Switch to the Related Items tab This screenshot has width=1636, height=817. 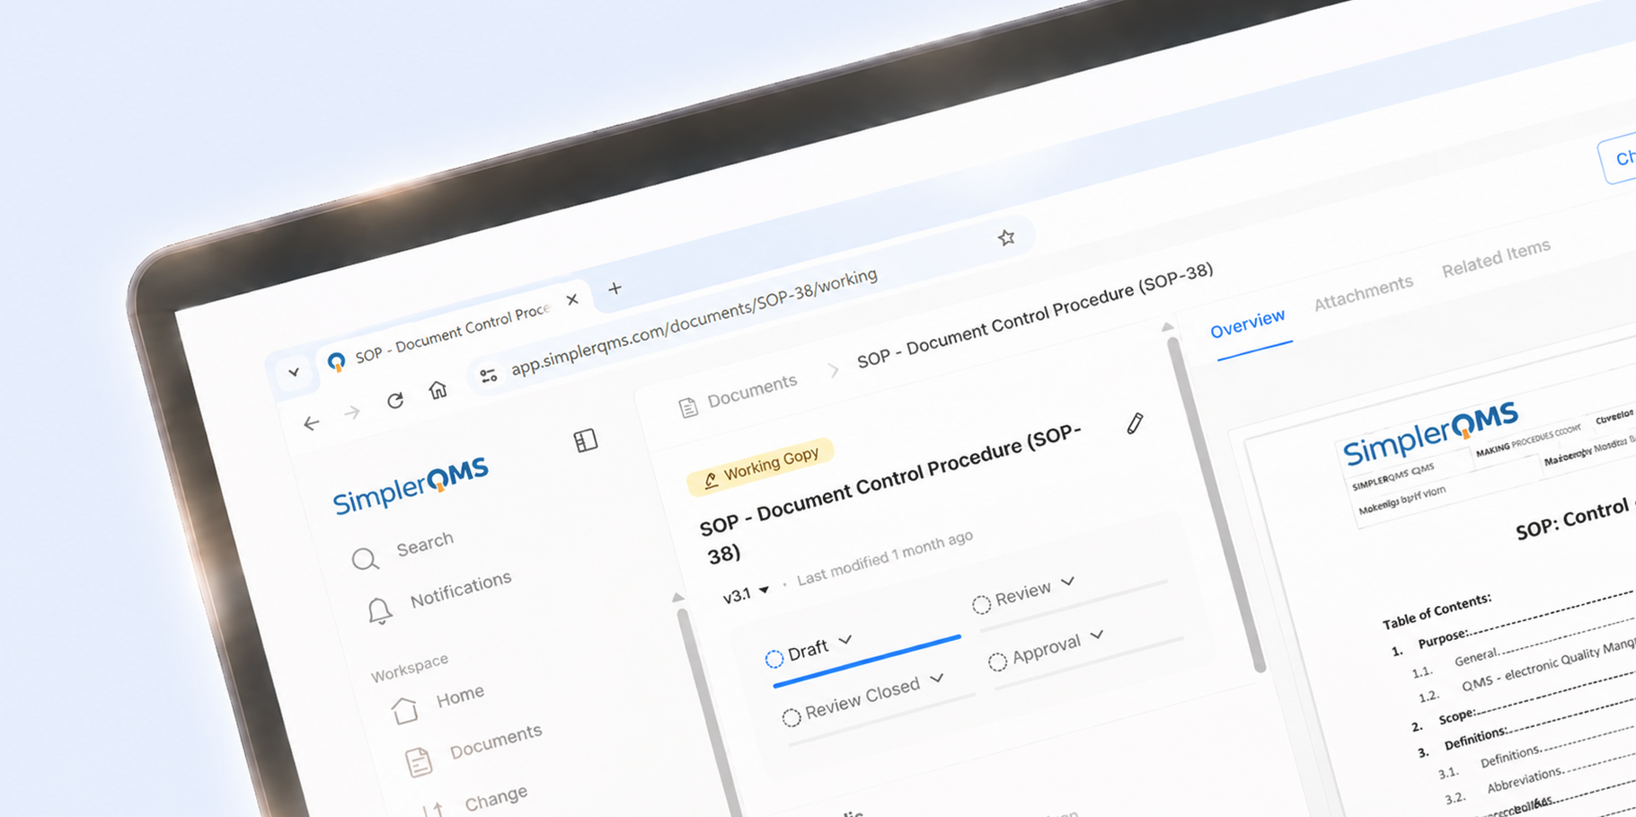tap(1496, 258)
